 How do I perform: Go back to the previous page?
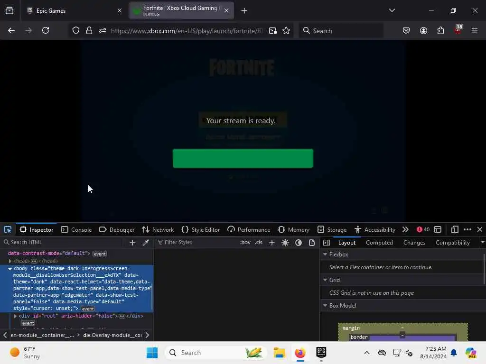11,30
